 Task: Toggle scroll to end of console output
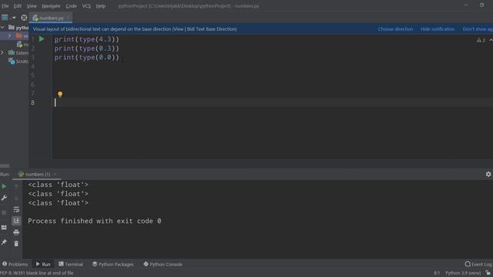pyautogui.click(x=16, y=221)
